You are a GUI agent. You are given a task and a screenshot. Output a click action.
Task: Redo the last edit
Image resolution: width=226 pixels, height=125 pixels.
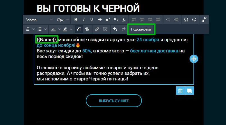[123, 29]
